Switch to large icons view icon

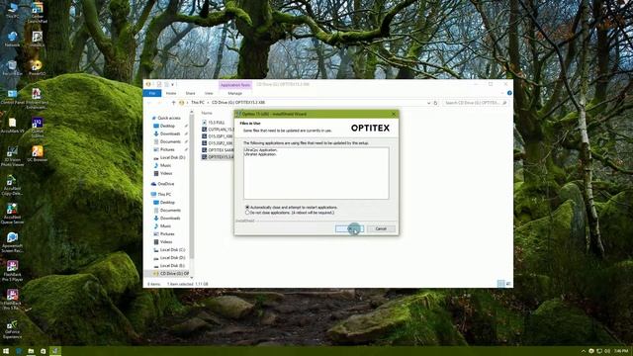pos(508,284)
